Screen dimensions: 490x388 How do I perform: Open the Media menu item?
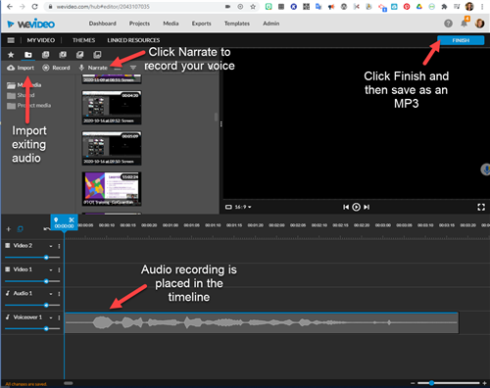coord(171,24)
